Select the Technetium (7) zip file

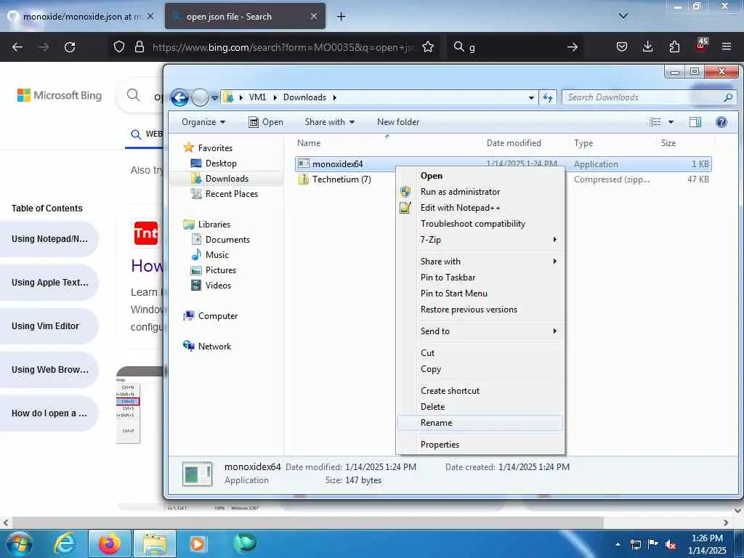[x=341, y=179]
